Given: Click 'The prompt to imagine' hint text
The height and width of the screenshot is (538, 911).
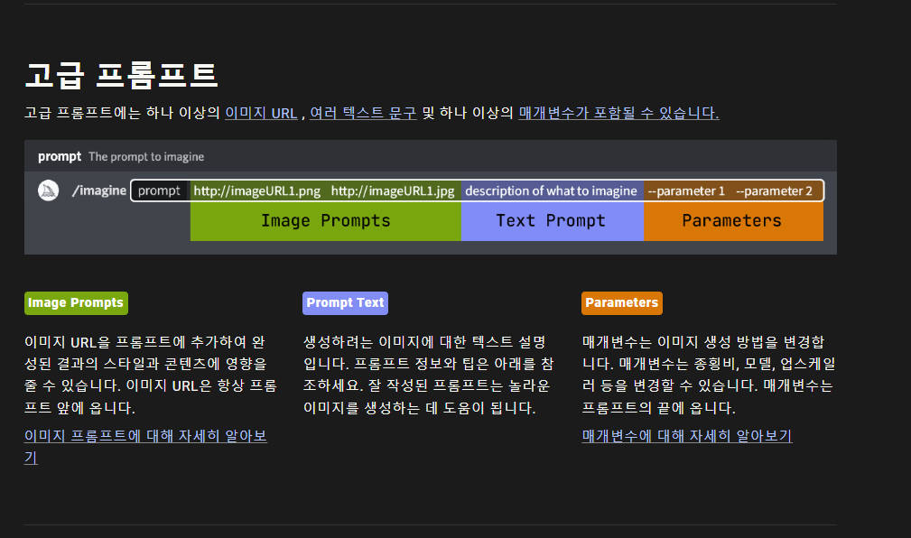Looking at the screenshot, I should [x=146, y=157].
